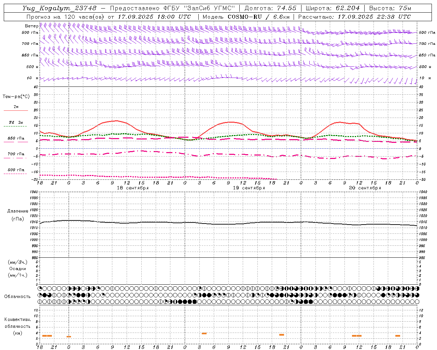Click the forecast start 17.09.2025 18:00 UTC
Image resolution: width=437 pixels, height=350 pixels.
point(154,17)
